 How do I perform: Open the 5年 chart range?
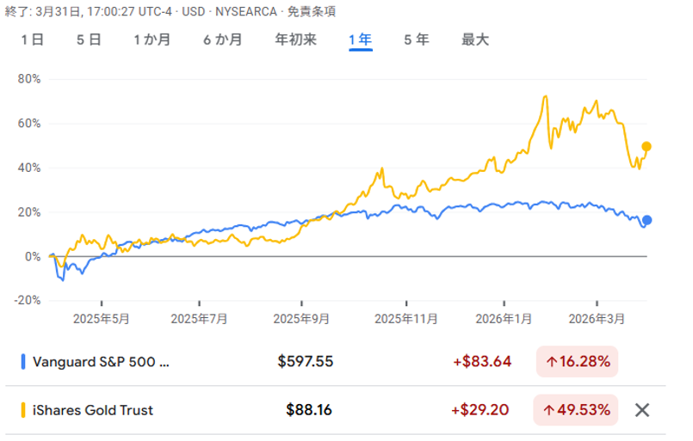tap(417, 40)
